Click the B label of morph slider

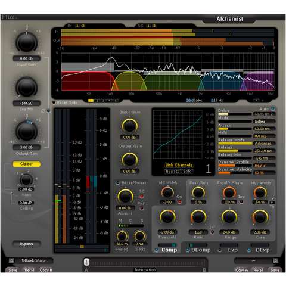[x=204, y=270]
